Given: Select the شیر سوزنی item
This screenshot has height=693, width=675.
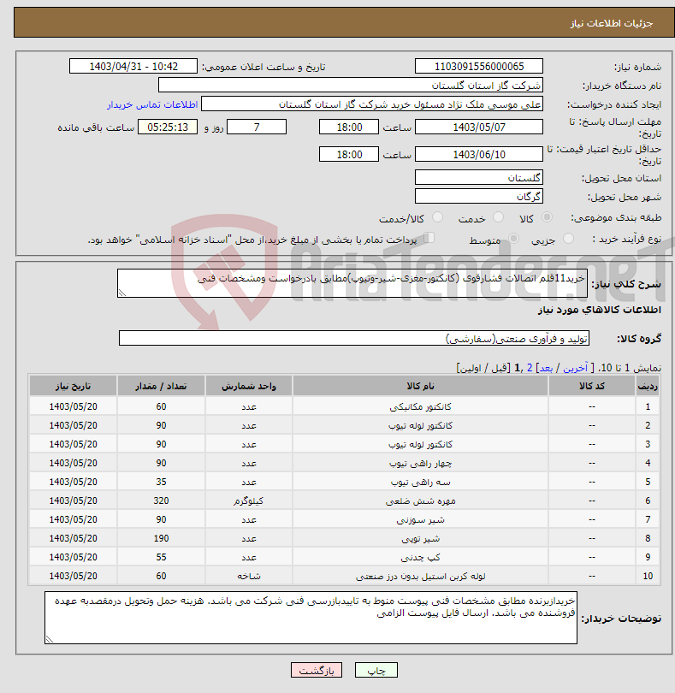Looking at the screenshot, I should (345, 519).
